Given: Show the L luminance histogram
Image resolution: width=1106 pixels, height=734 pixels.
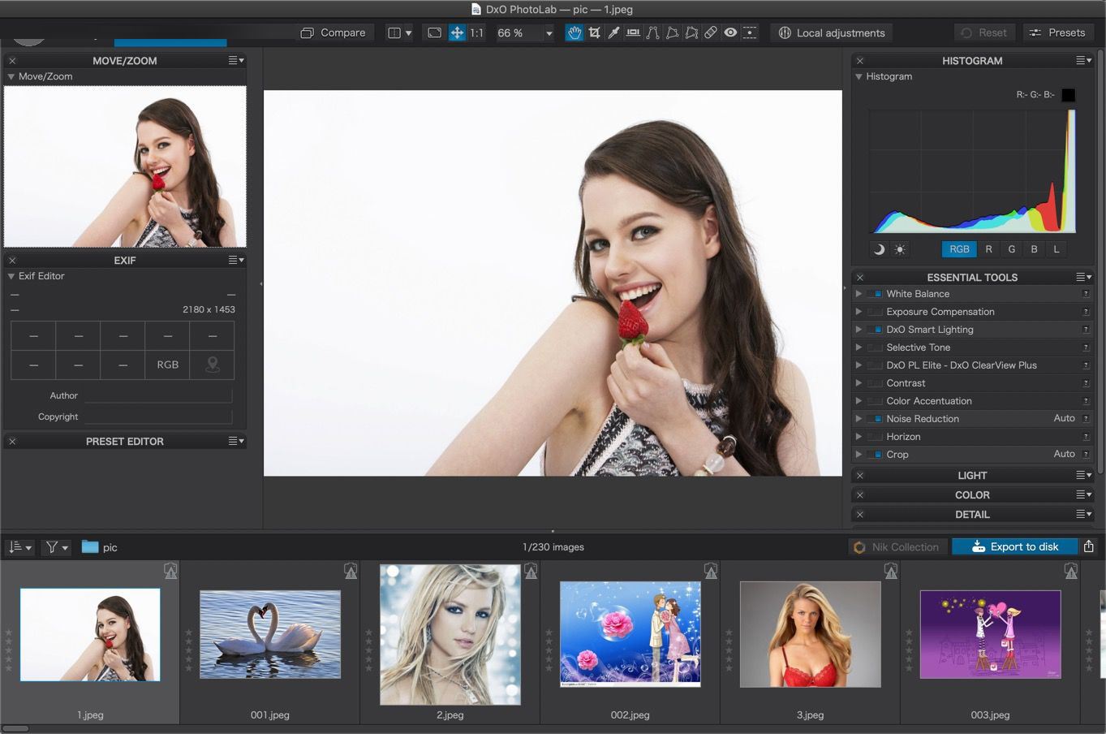Looking at the screenshot, I should [1057, 249].
